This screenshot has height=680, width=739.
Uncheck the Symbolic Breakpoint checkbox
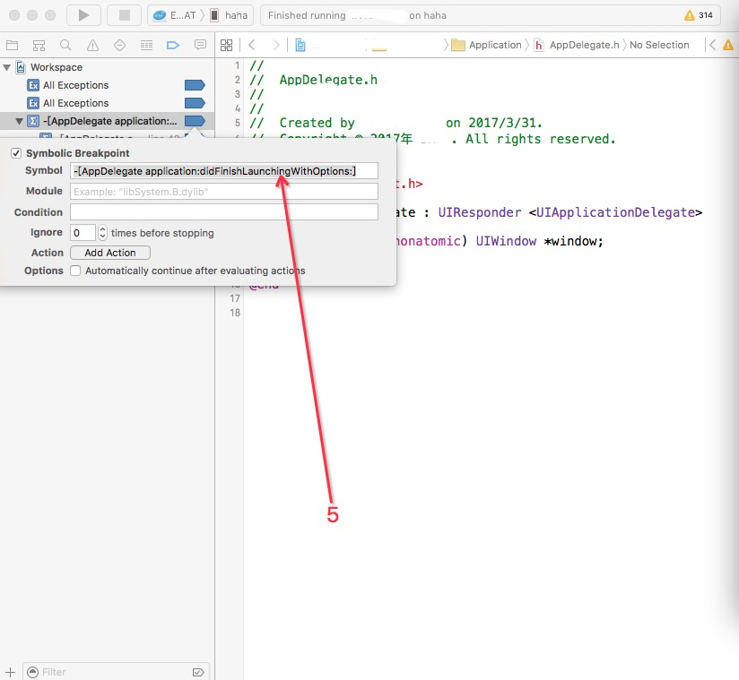[15, 152]
